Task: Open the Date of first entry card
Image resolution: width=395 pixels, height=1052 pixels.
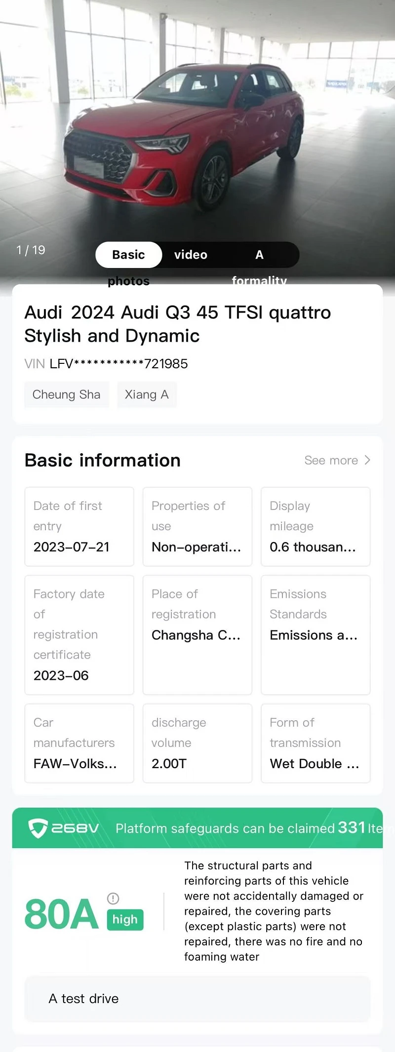Action: coord(79,527)
